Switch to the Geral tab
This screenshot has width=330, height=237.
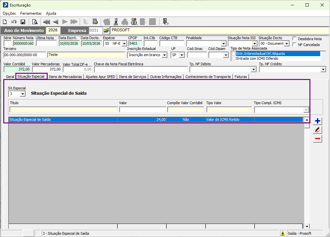[x=10, y=77]
